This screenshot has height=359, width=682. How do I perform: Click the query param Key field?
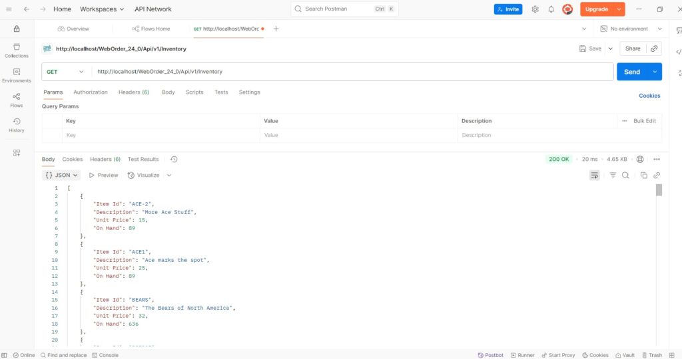coord(161,136)
